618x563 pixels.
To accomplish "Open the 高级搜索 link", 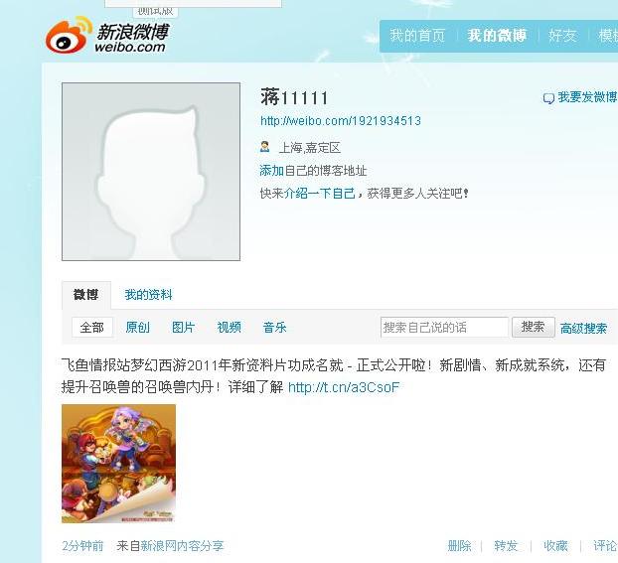I will 583,329.
